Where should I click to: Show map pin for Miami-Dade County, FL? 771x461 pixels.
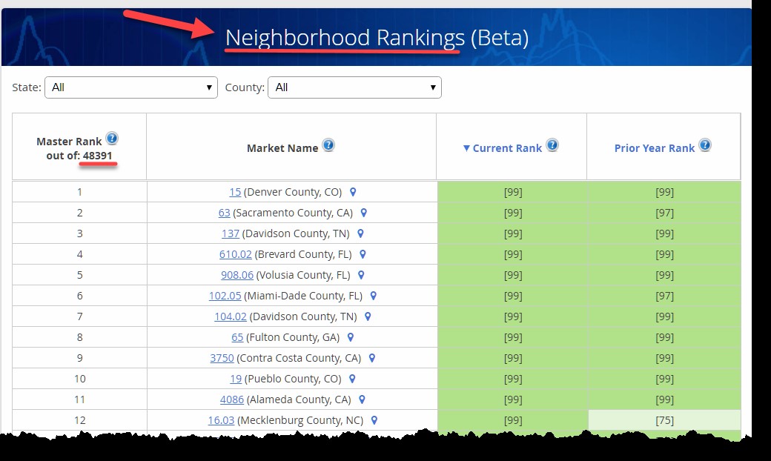click(373, 296)
